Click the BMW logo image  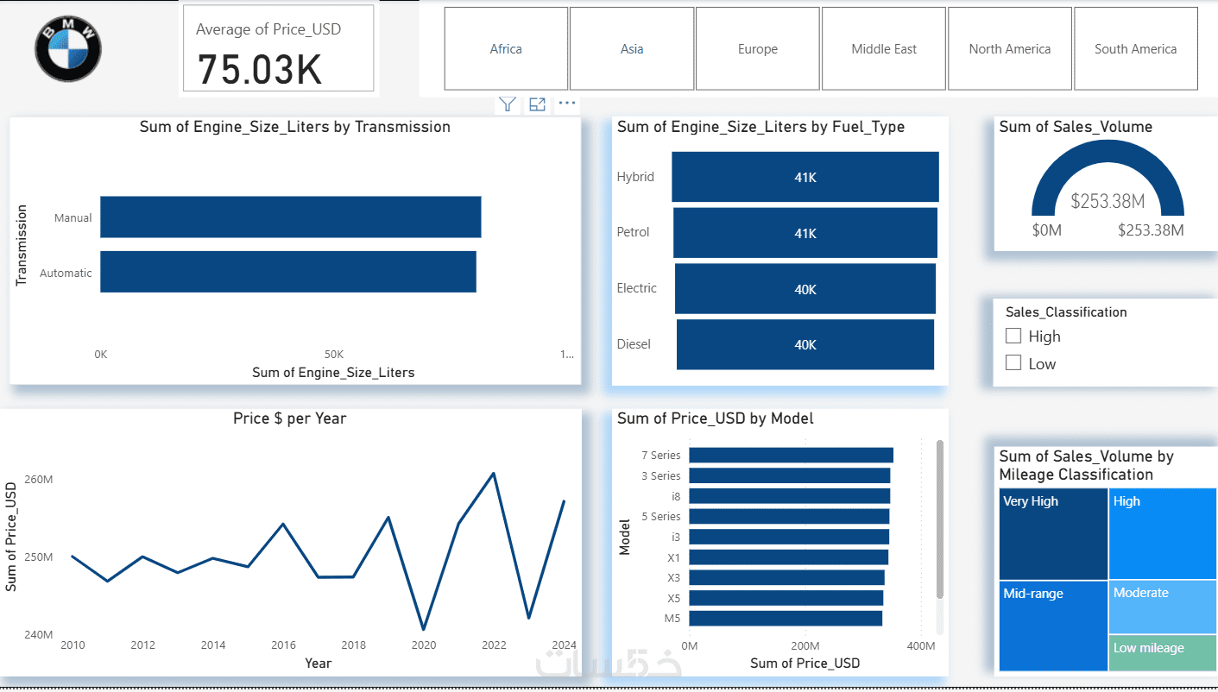click(x=68, y=49)
